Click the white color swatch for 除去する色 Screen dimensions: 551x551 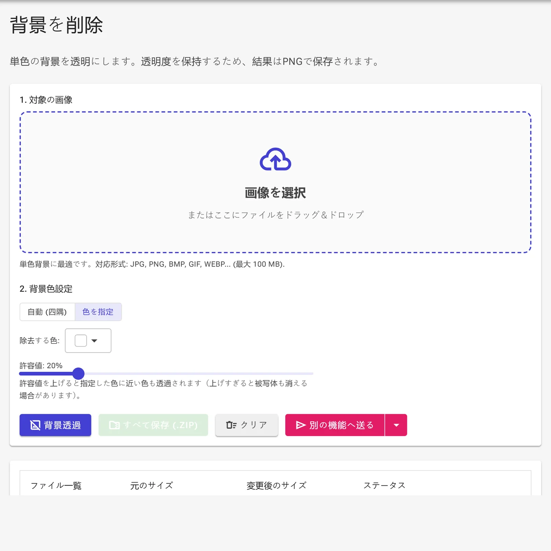[x=81, y=340]
